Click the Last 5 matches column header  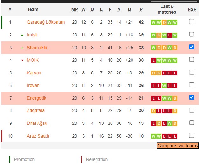click(x=167, y=9)
